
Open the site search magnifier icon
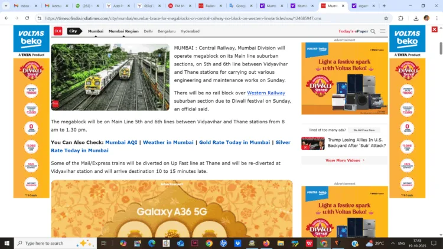[x=373, y=31]
